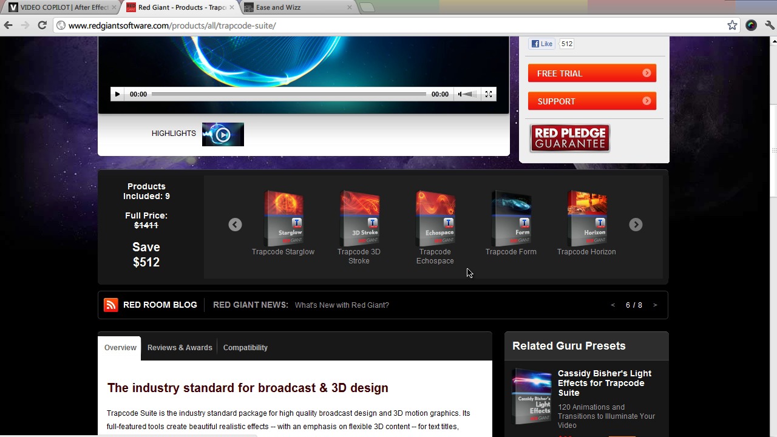Go forward in browser history
Screen dimensions: 777x437
(25, 25)
